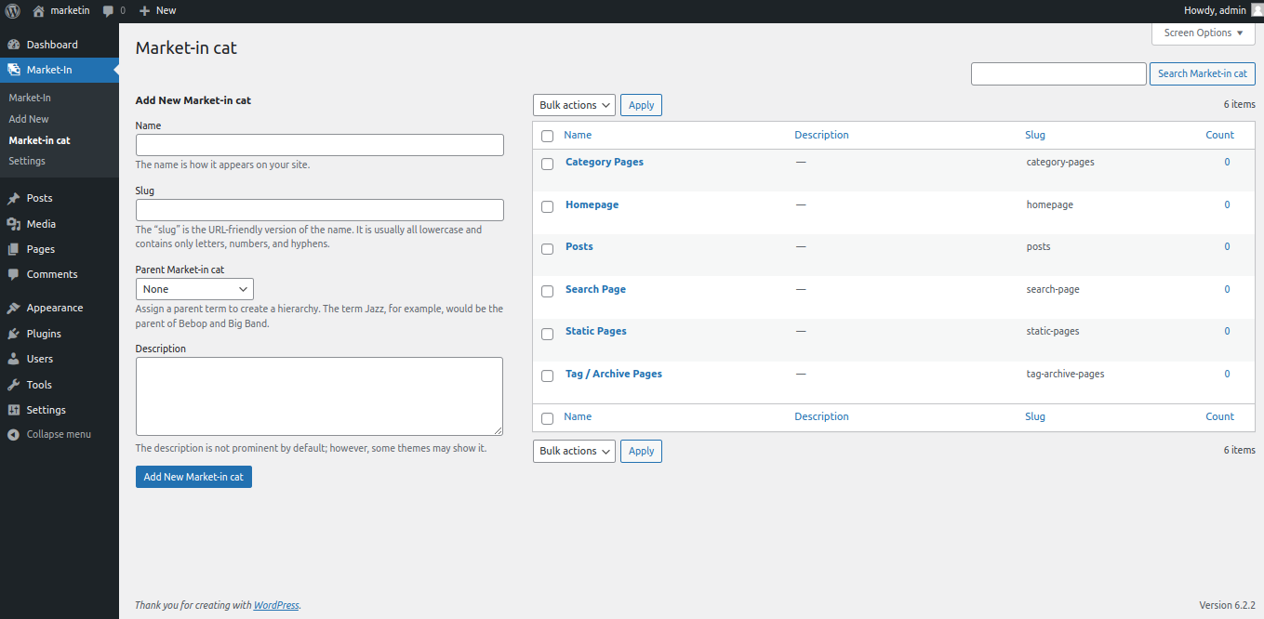Tick the checkbox for Search Page
This screenshot has height=619, width=1264.
pyautogui.click(x=548, y=291)
